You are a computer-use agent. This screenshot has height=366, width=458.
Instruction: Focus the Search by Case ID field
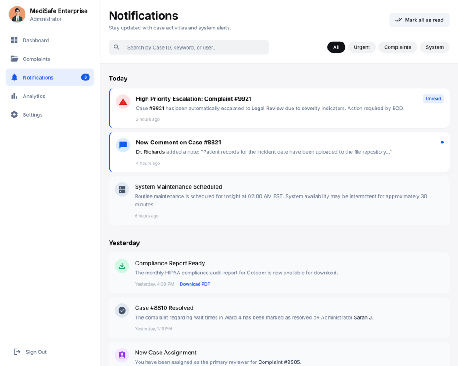(x=195, y=47)
